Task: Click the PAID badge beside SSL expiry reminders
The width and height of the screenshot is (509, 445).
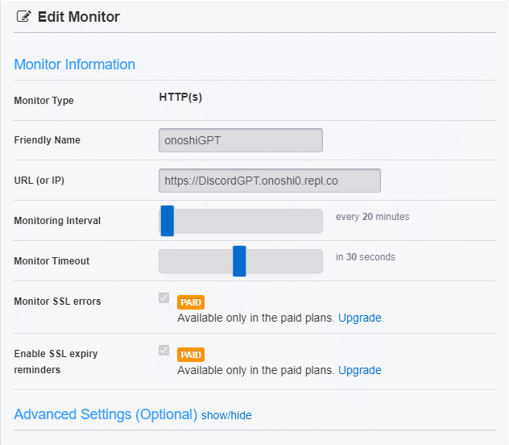Action: point(191,355)
